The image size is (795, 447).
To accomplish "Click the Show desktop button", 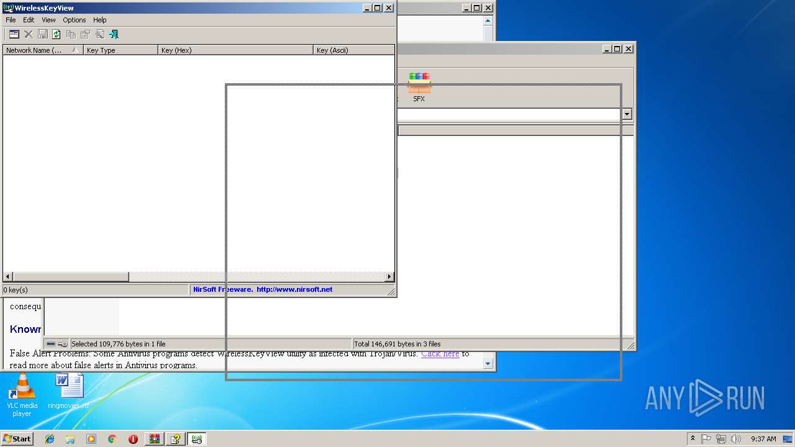I will tap(789, 439).
